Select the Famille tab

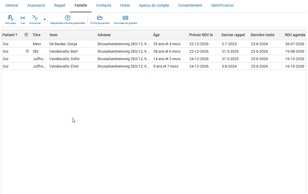(x=81, y=5)
